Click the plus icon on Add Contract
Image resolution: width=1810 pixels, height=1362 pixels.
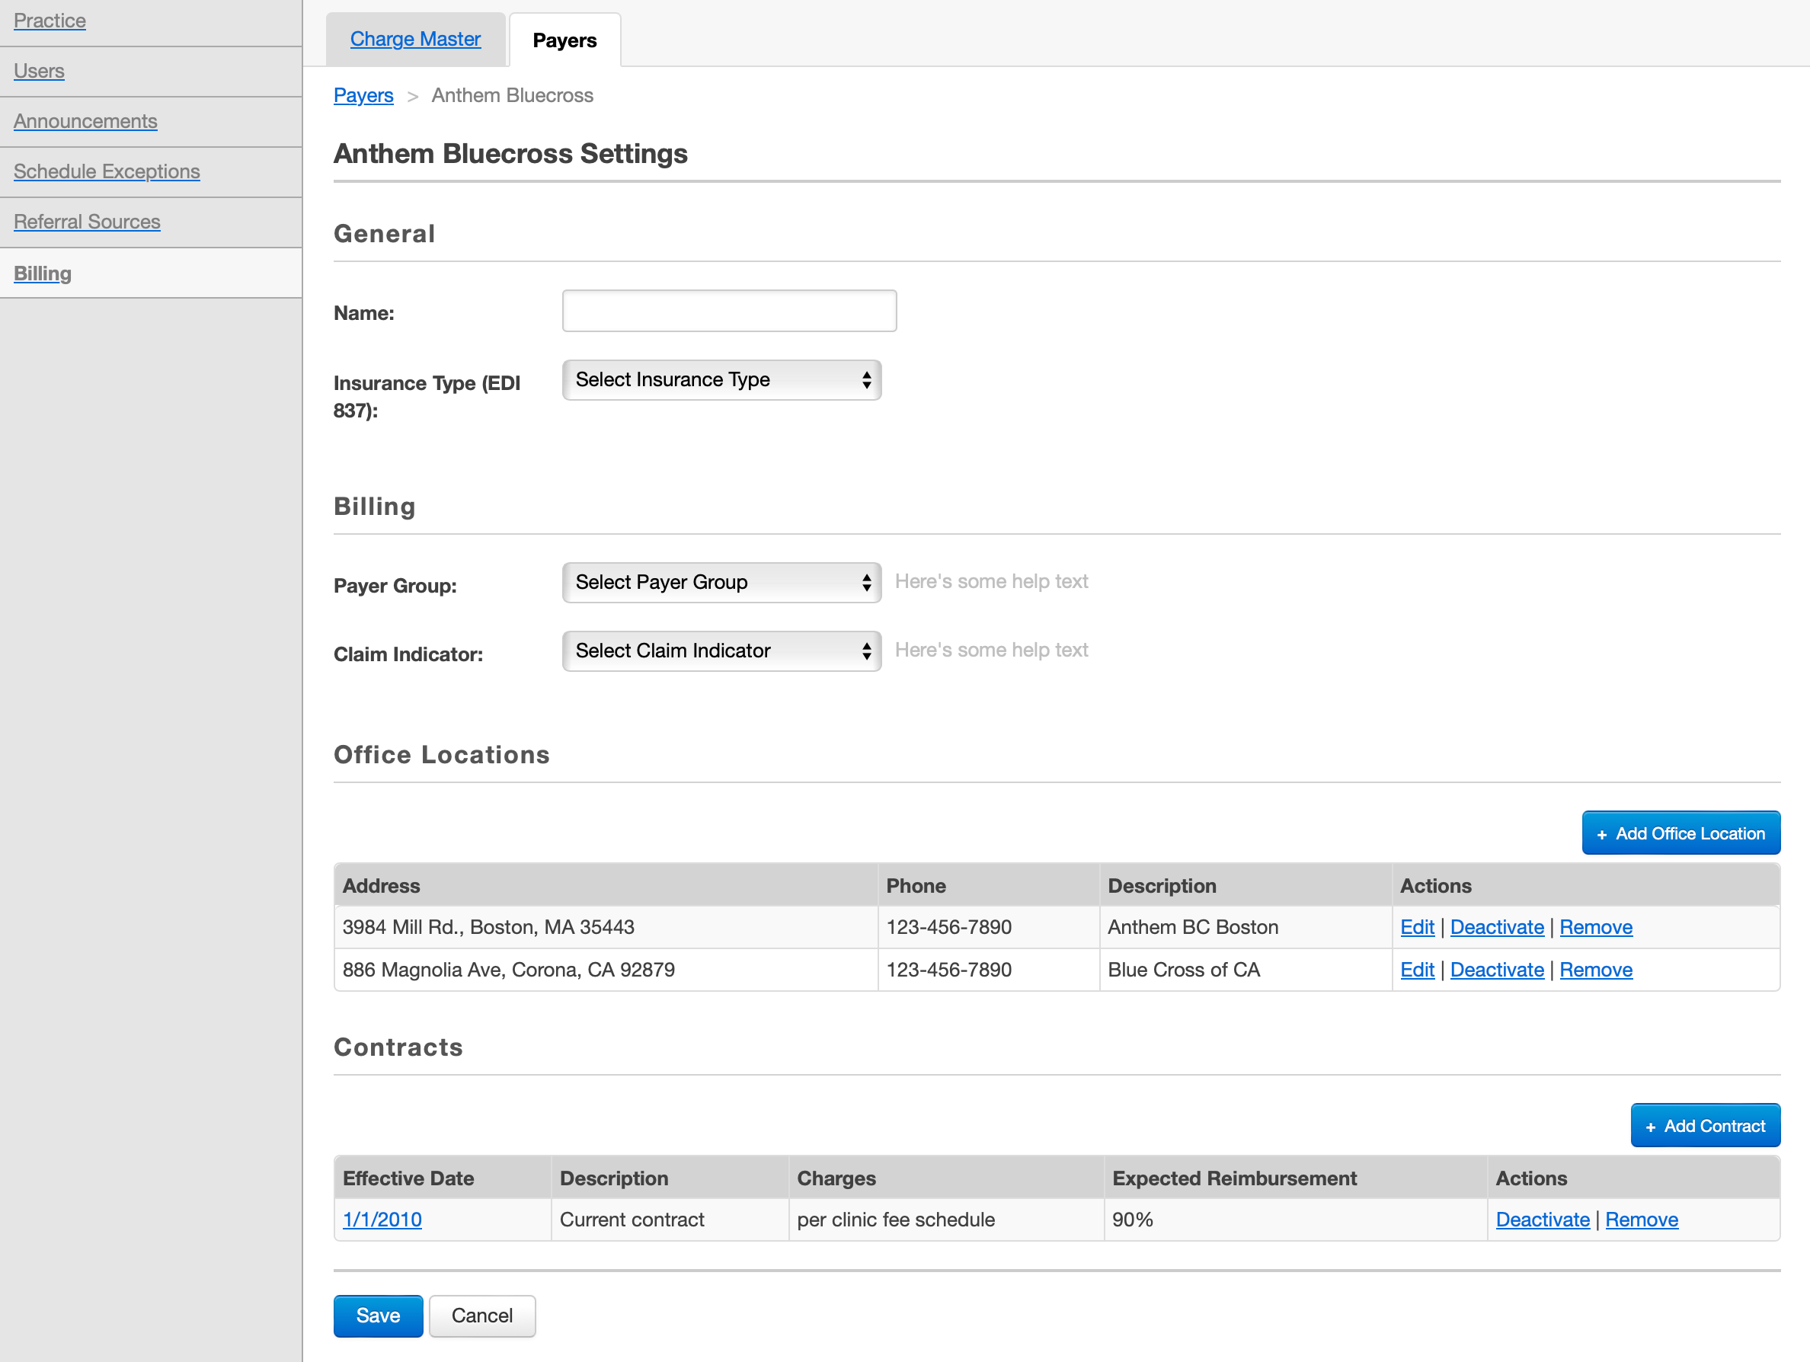coord(1651,1127)
